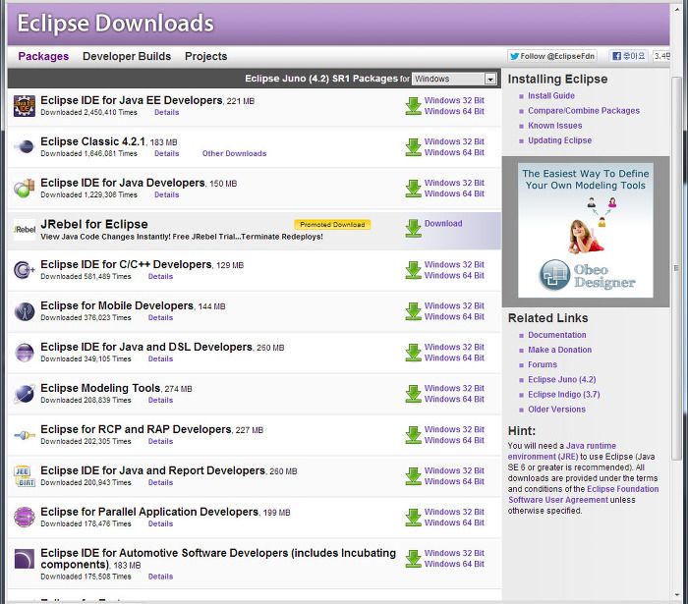Download Java EE Developers Windows 64 Bit
This screenshot has height=604, width=688.
point(454,111)
